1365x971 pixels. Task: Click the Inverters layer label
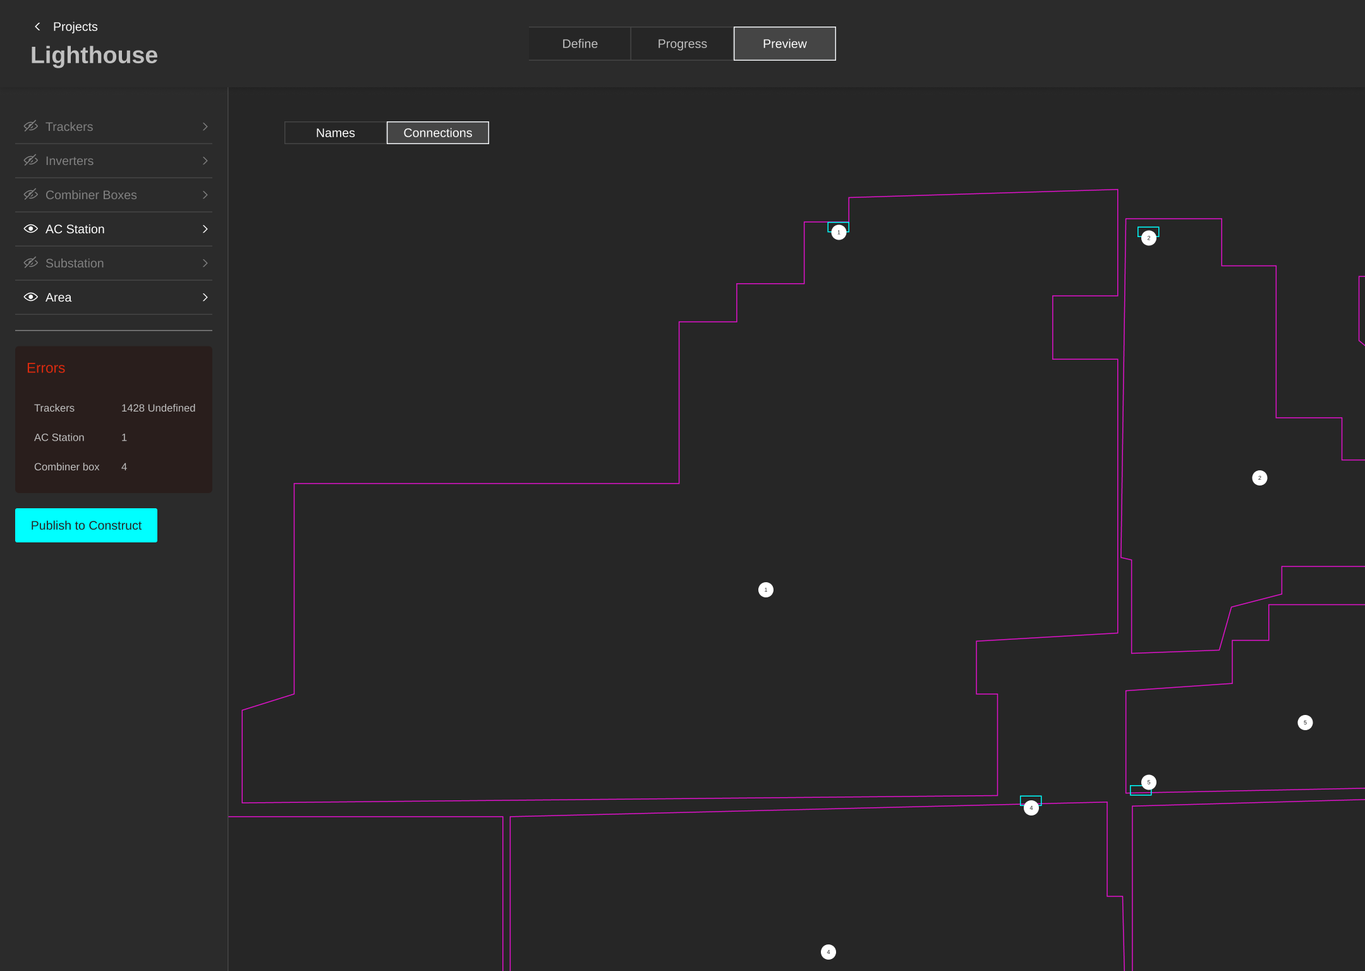tap(70, 161)
